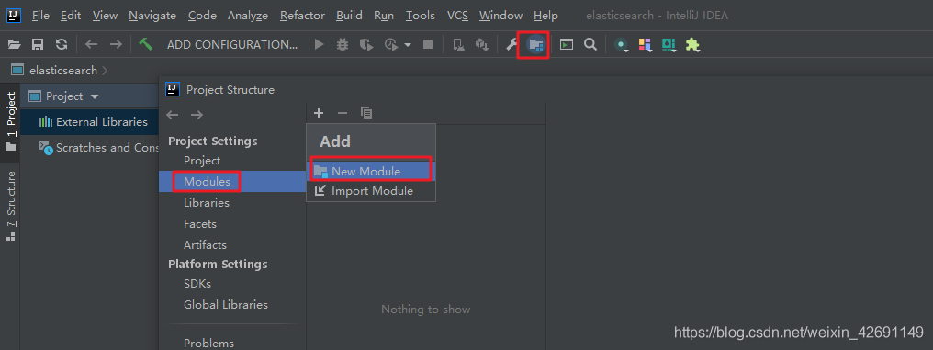
Task: Click the green puzzle piece plugin icon
Action: (x=692, y=45)
